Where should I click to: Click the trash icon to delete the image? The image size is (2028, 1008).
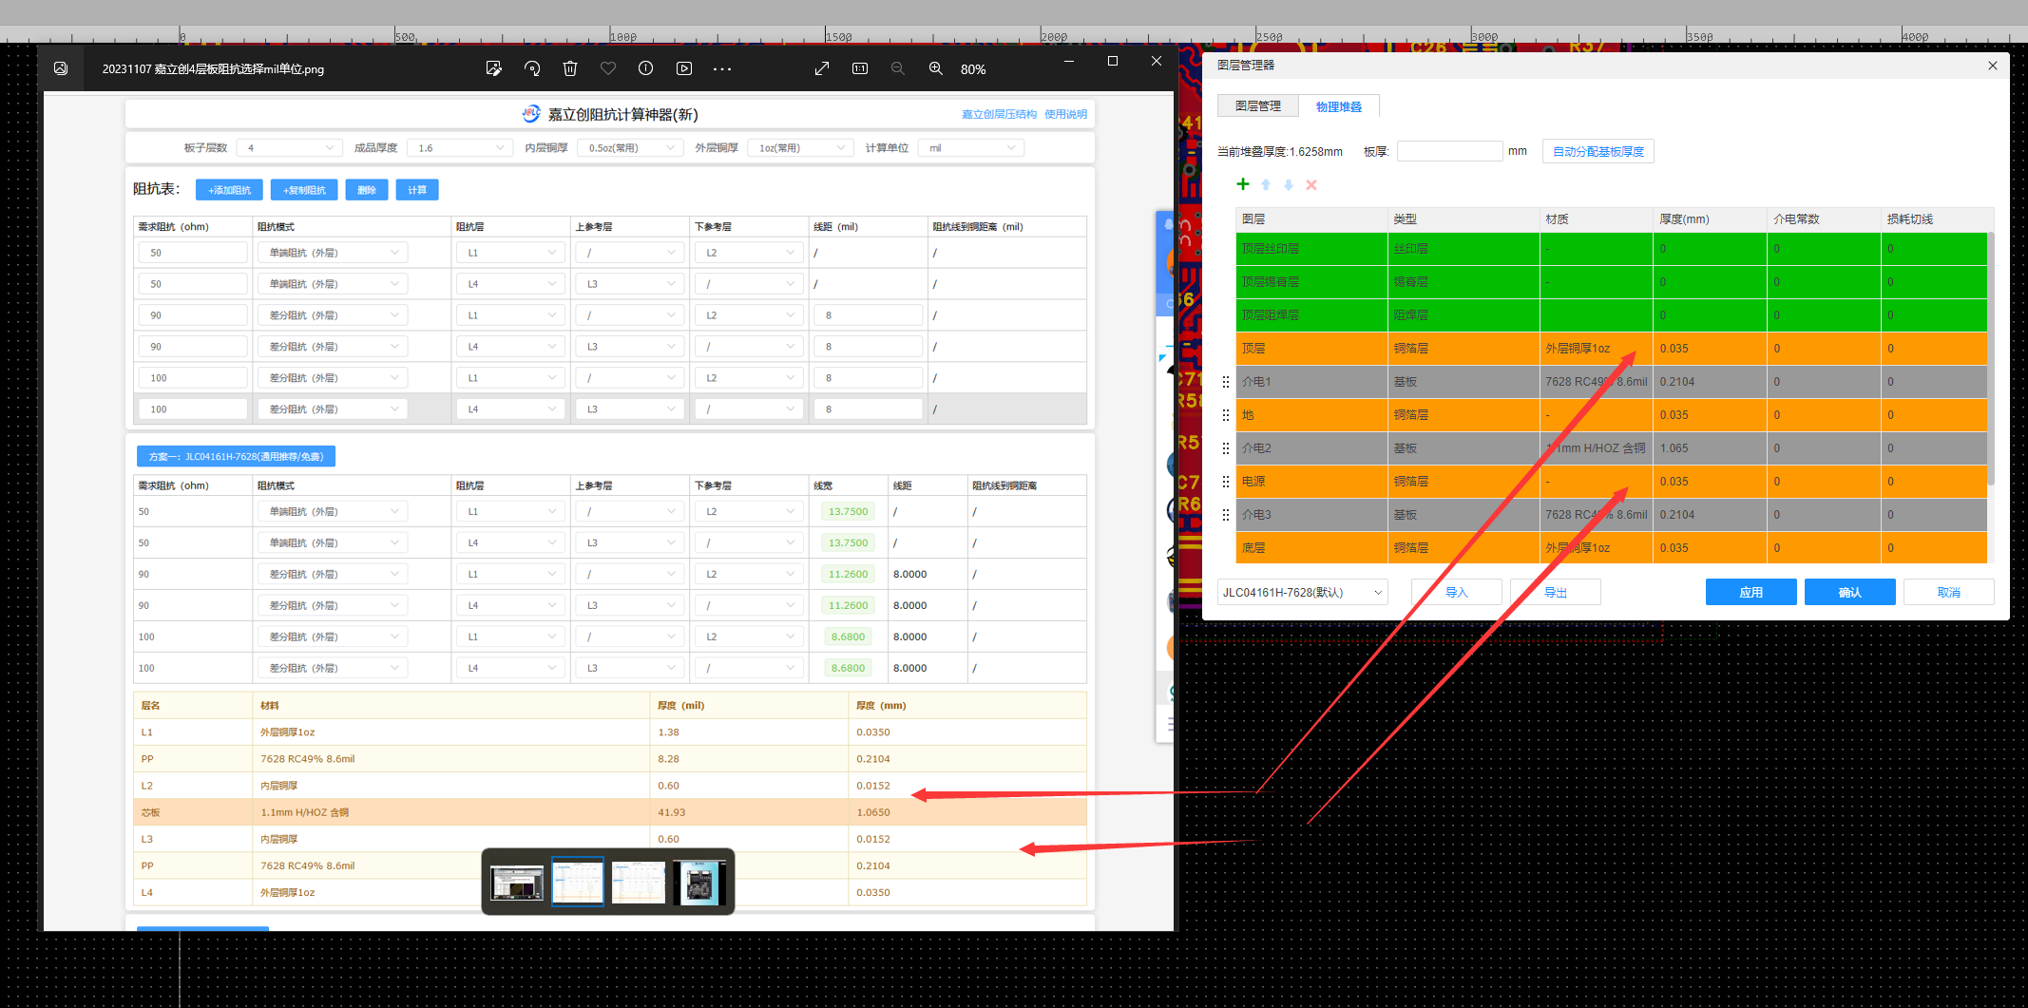coord(570,68)
